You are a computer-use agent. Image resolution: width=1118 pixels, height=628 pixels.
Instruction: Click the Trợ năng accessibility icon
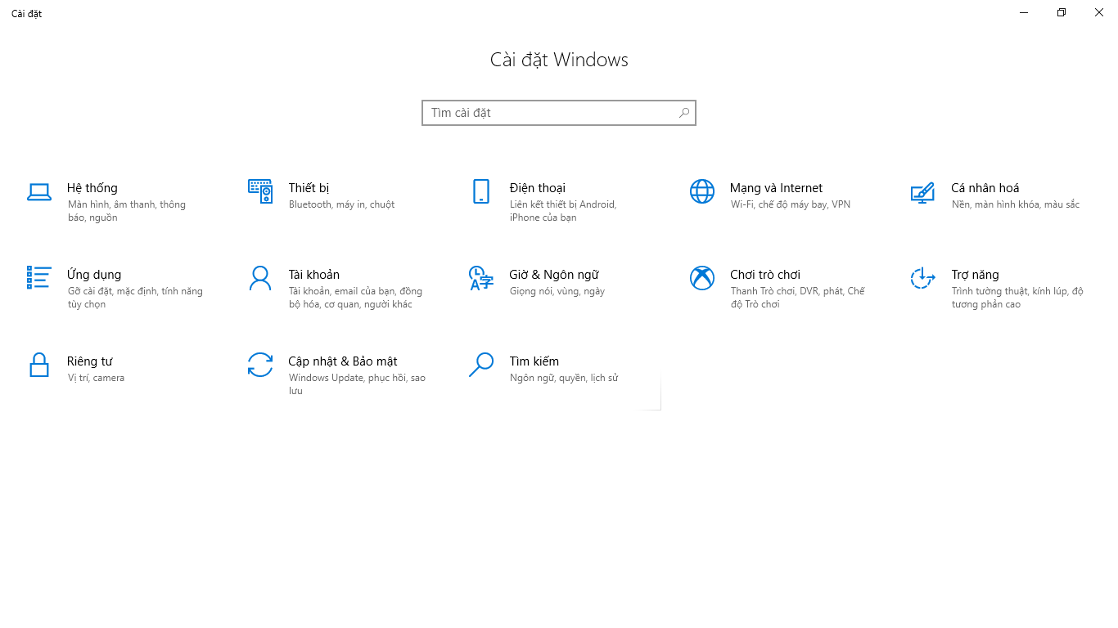point(922,278)
